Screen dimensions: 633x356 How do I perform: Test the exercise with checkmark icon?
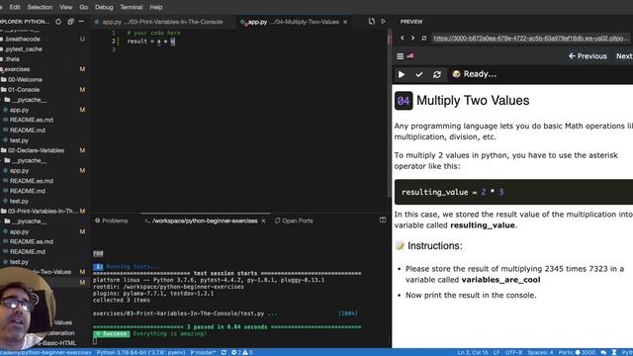click(x=419, y=74)
